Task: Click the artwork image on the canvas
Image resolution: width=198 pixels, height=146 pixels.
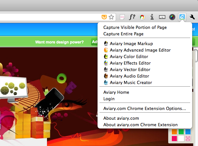Action: point(49,97)
